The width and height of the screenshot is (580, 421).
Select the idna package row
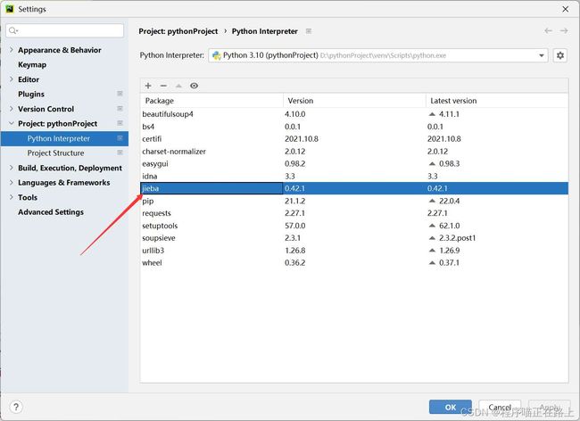[354, 177]
